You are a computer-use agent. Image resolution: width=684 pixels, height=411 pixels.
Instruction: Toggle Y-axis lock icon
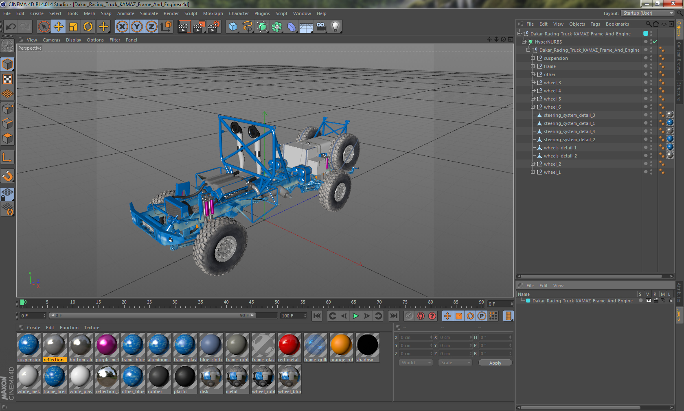(x=137, y=27)
